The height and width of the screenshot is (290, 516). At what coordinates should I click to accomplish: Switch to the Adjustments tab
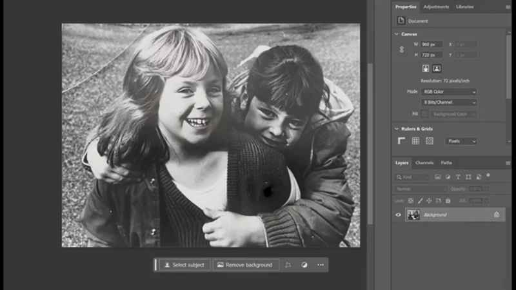pyautogui.click(x=436, y=6)
